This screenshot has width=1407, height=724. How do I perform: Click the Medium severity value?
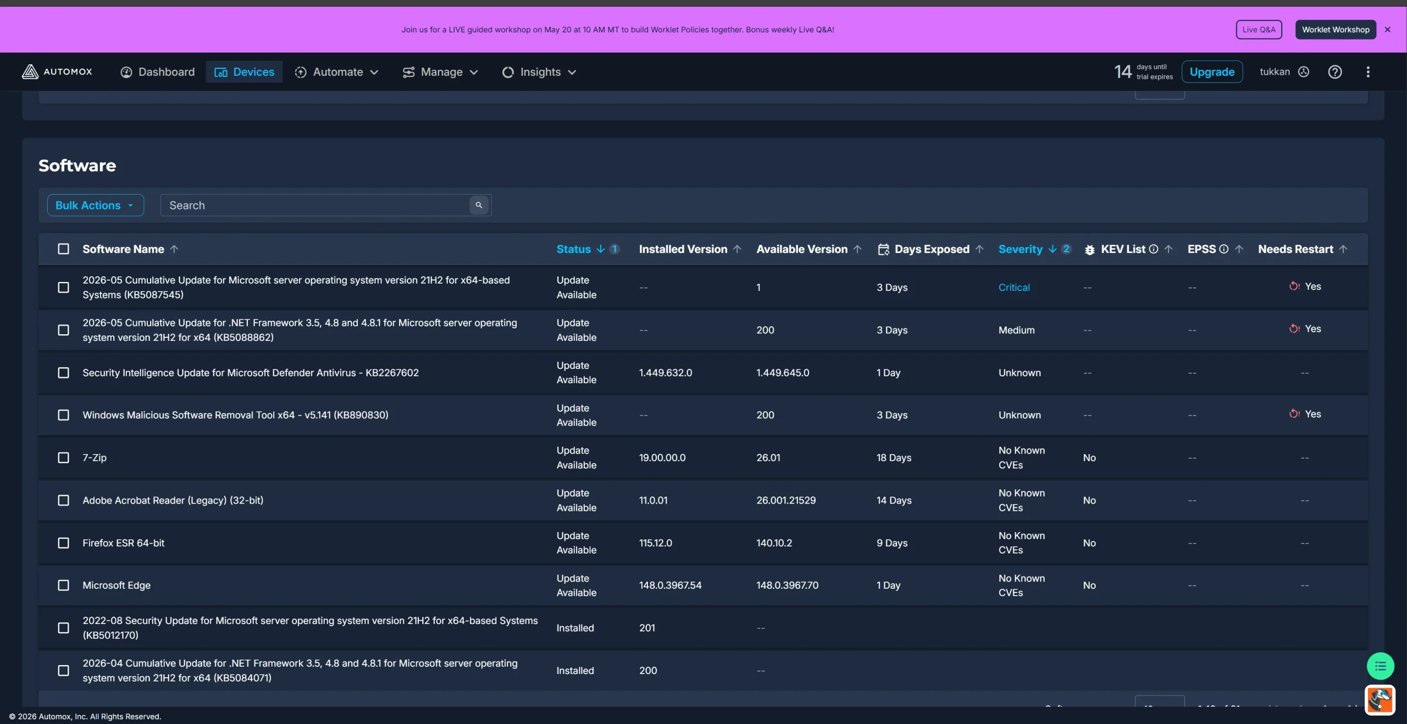coord(1016,330)
